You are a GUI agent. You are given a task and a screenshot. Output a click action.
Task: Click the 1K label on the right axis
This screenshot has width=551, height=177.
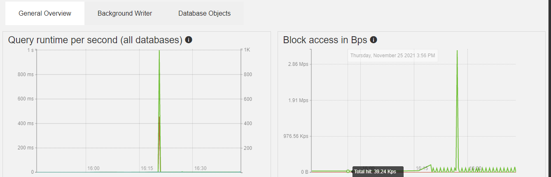(x=247, y=50)
